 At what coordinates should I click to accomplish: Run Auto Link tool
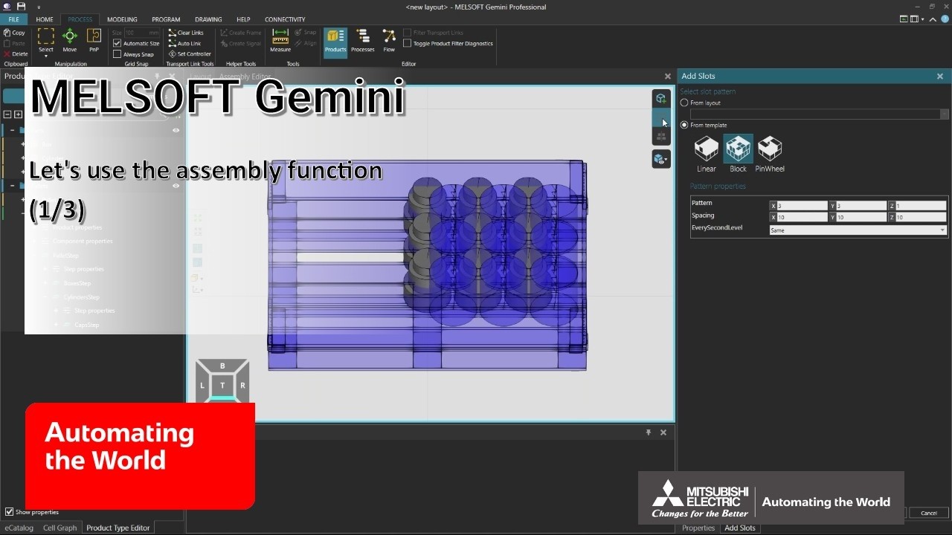(184, 43)
